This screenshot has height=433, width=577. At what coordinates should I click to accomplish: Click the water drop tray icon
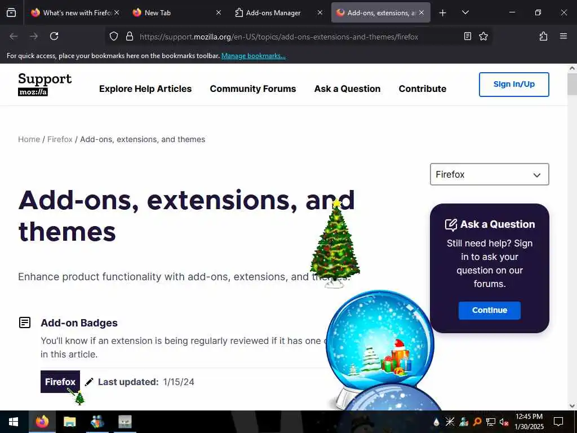(437, 422)
